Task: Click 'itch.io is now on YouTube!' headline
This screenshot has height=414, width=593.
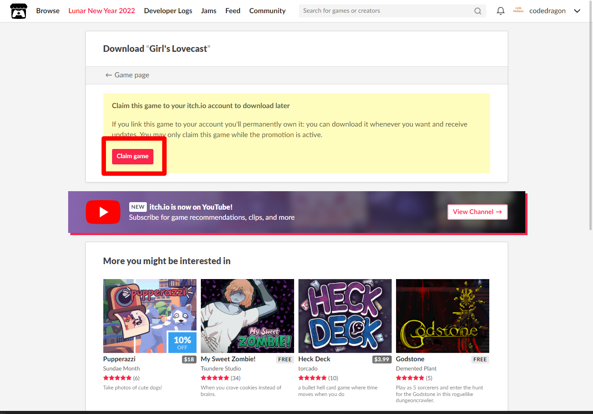Action: (x=191, y=207)
